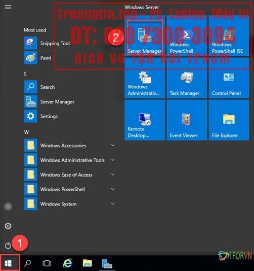Click the Paint icon in Most used

[31, 58]
